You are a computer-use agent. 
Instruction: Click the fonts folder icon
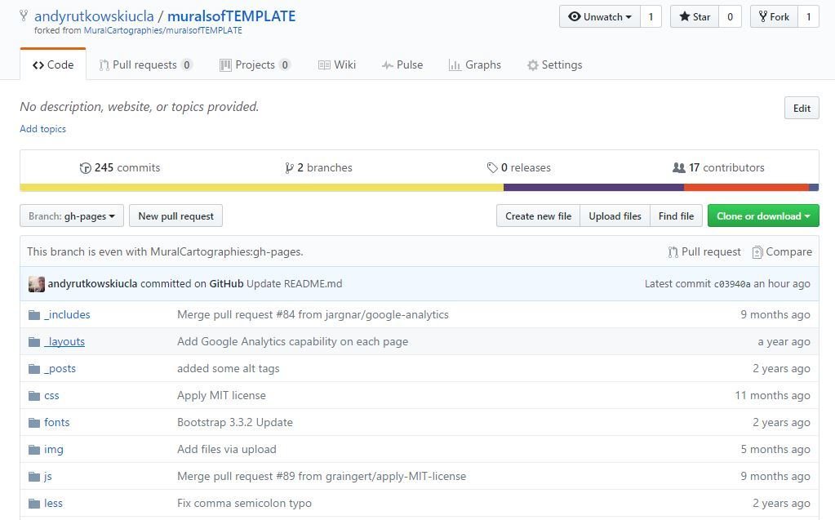click(x=34, y=423)
